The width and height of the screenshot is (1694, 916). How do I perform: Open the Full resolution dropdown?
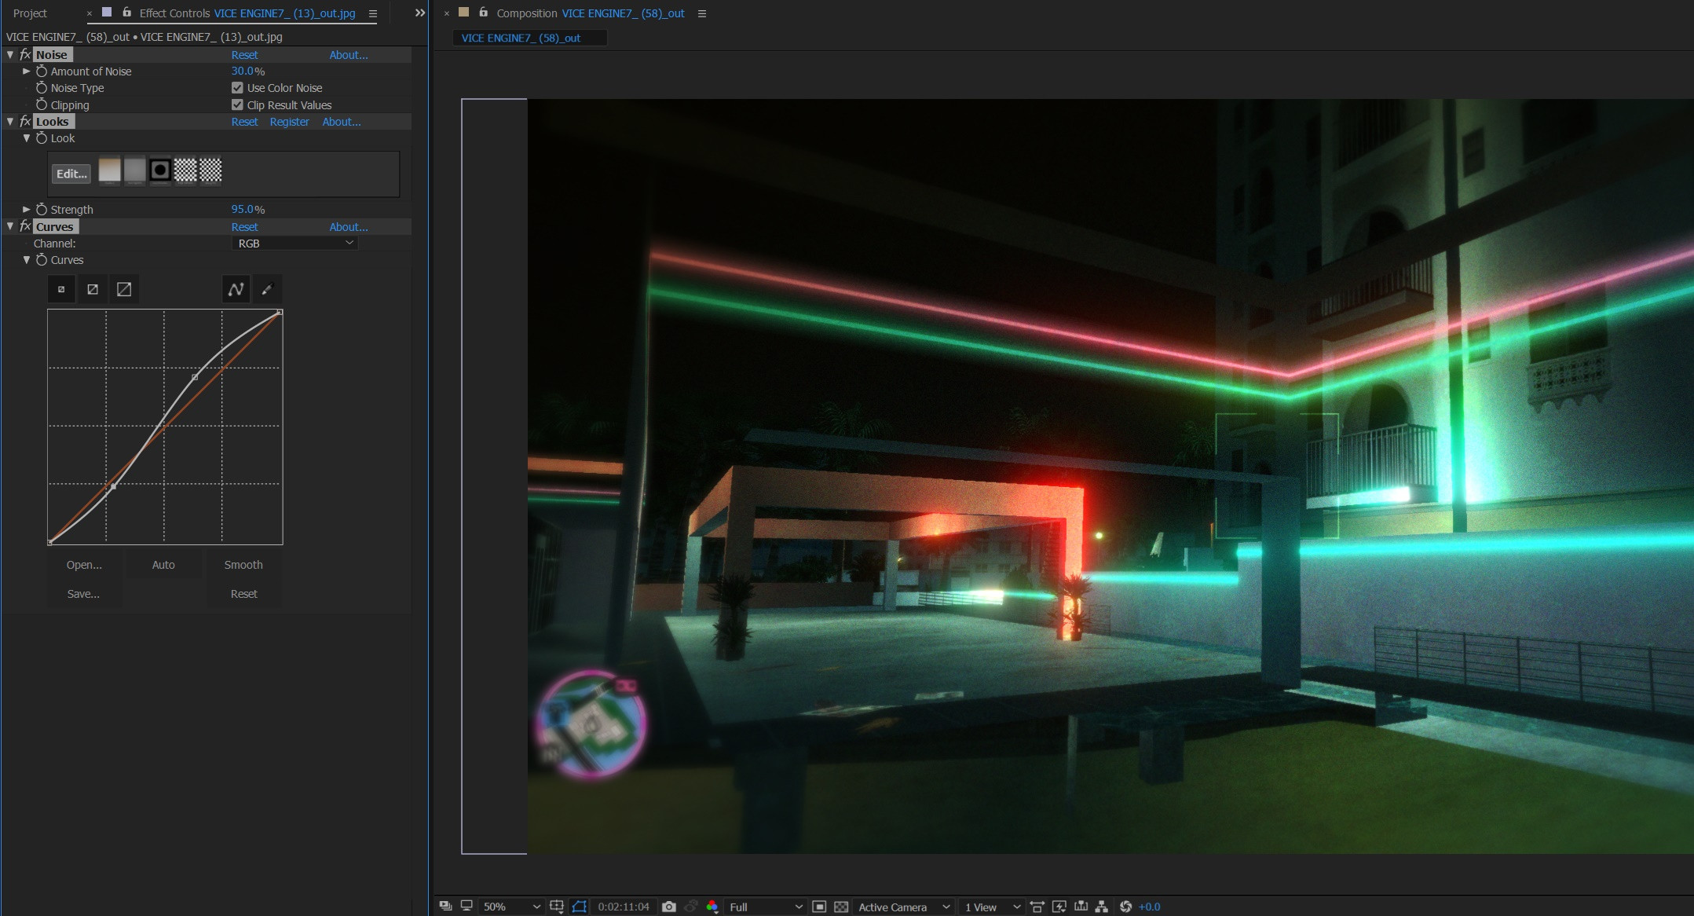(765, 907)
